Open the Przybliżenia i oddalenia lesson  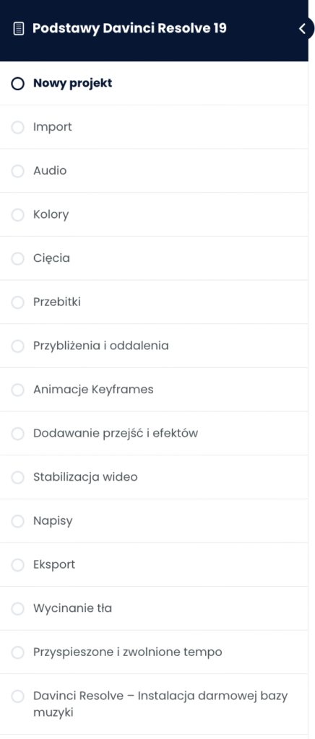click(x=154, y=346)
